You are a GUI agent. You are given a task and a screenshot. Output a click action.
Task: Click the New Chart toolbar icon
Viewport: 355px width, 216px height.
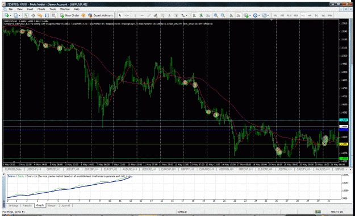[7, 15]
